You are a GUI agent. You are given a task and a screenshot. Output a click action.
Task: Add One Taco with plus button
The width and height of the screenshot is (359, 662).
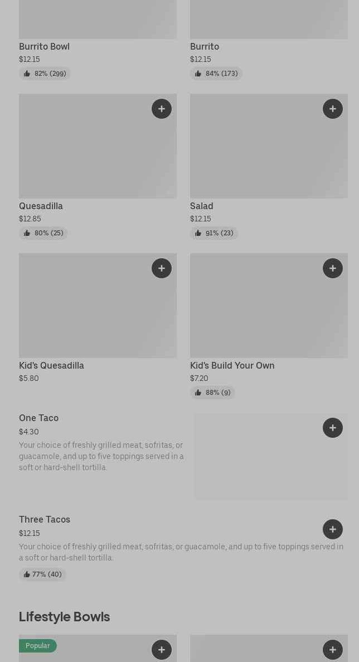(x=333, y=428)
